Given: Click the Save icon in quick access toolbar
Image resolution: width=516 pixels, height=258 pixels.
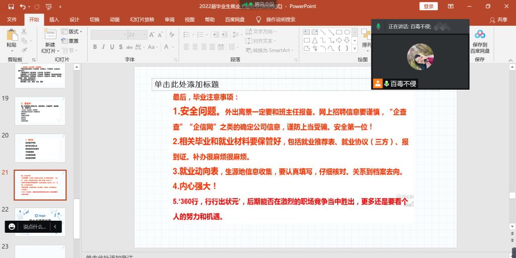Looking at the screenshot, I should tap(11, 7).
